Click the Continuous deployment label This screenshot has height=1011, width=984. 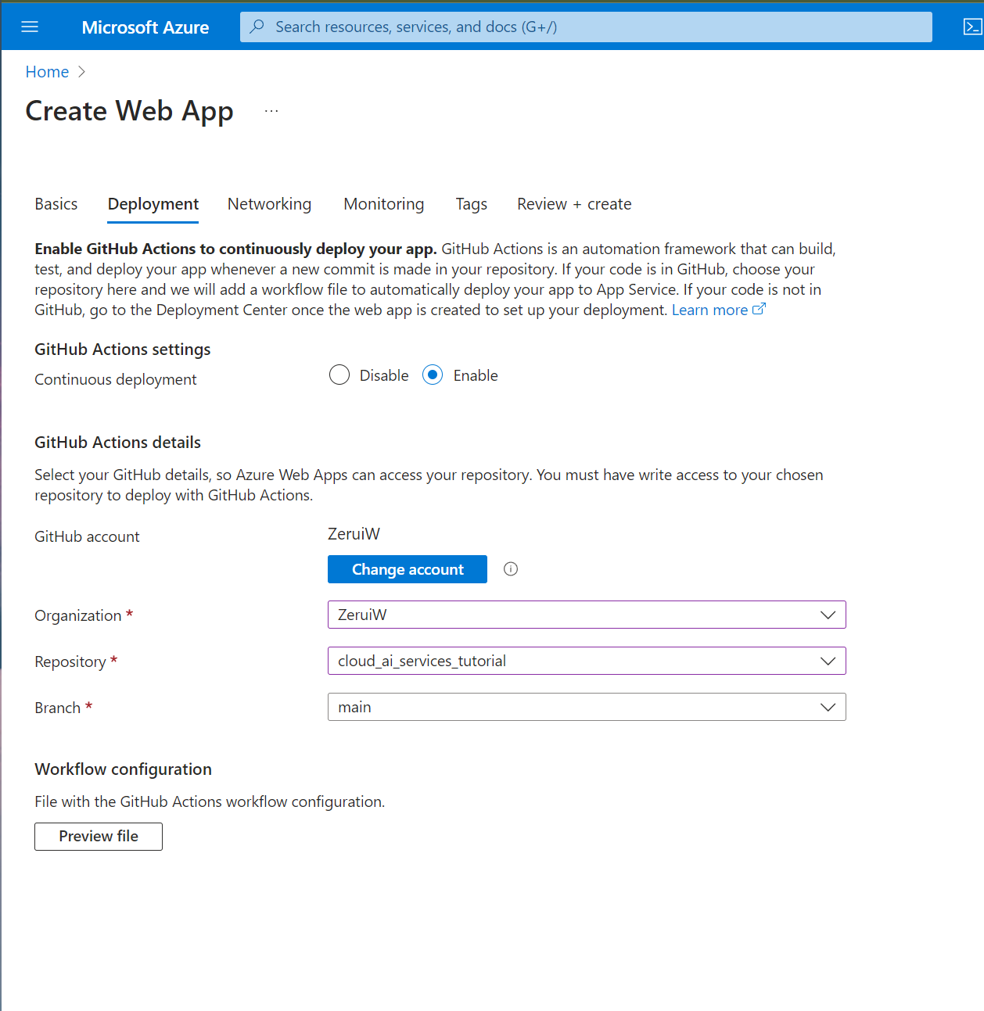pyautogui.click(x=116, y=379)
